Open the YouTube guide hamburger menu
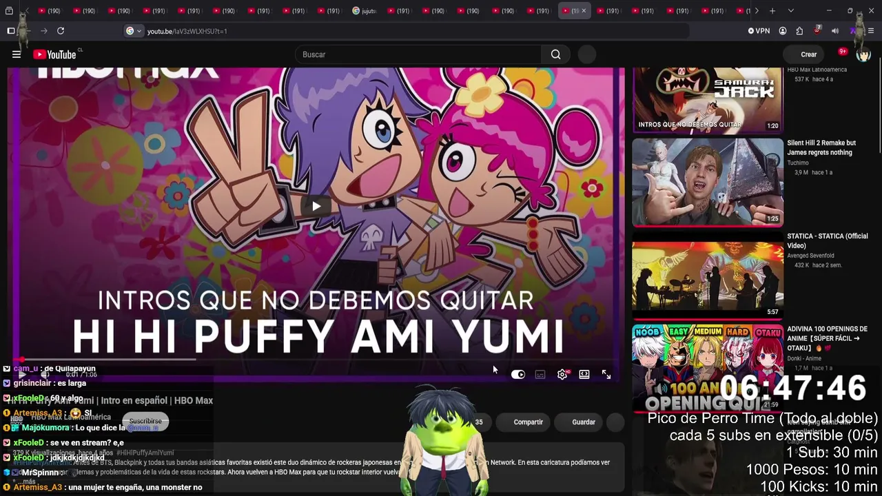Image resolution: width=882 pixels, height=496 pixels. coord(17,54)
